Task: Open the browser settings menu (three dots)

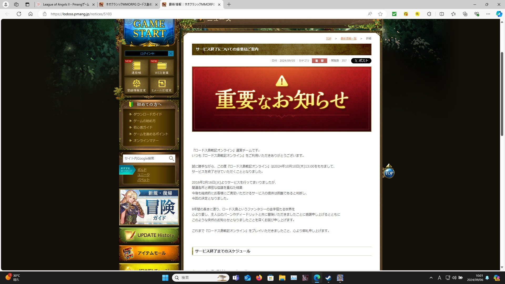Action: pos(488,14)
